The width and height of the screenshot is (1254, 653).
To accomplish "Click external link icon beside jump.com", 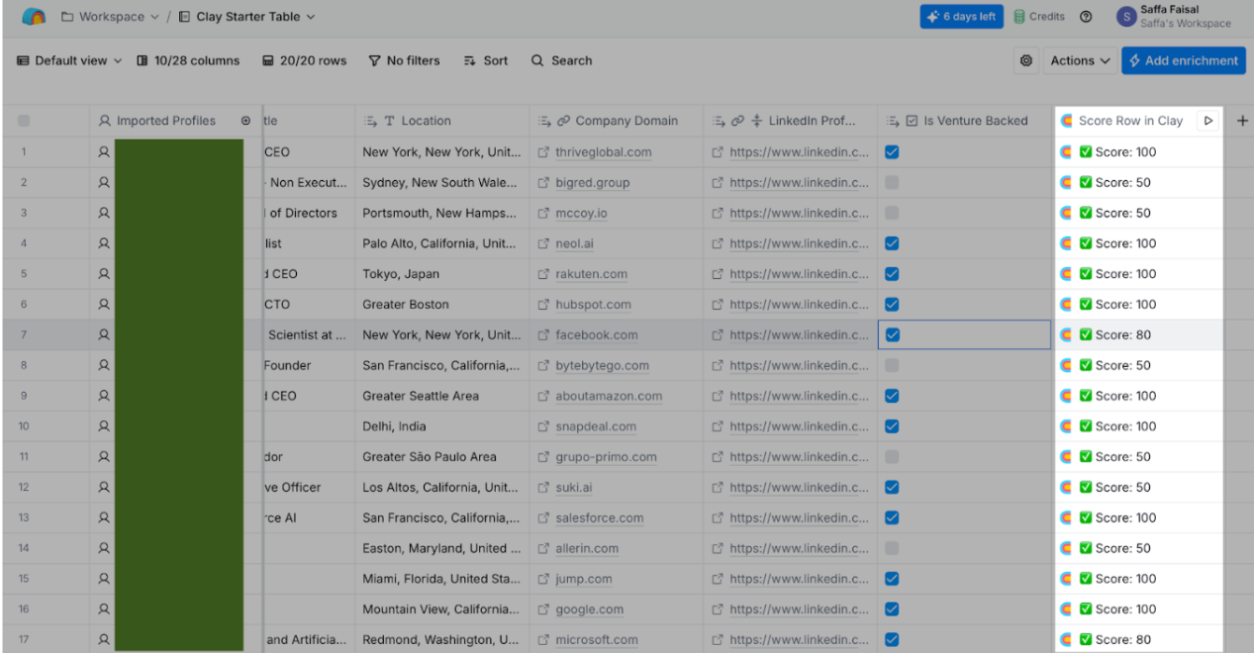I will (x=543, y=579).
